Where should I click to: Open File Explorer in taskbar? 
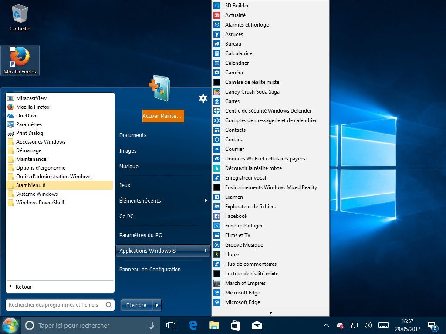tap(214, 325)
